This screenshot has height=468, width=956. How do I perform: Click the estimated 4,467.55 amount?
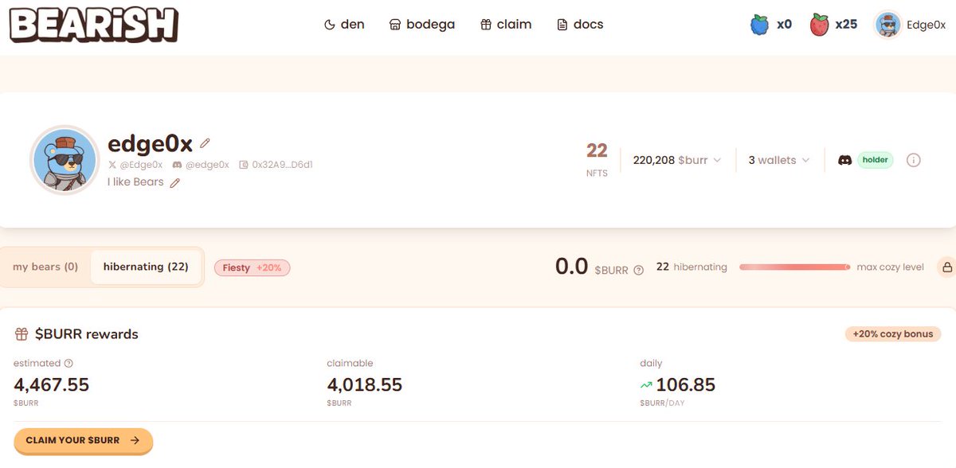52,385
